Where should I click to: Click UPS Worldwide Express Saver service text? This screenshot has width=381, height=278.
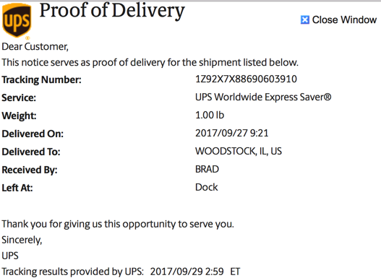coord(263,97)
